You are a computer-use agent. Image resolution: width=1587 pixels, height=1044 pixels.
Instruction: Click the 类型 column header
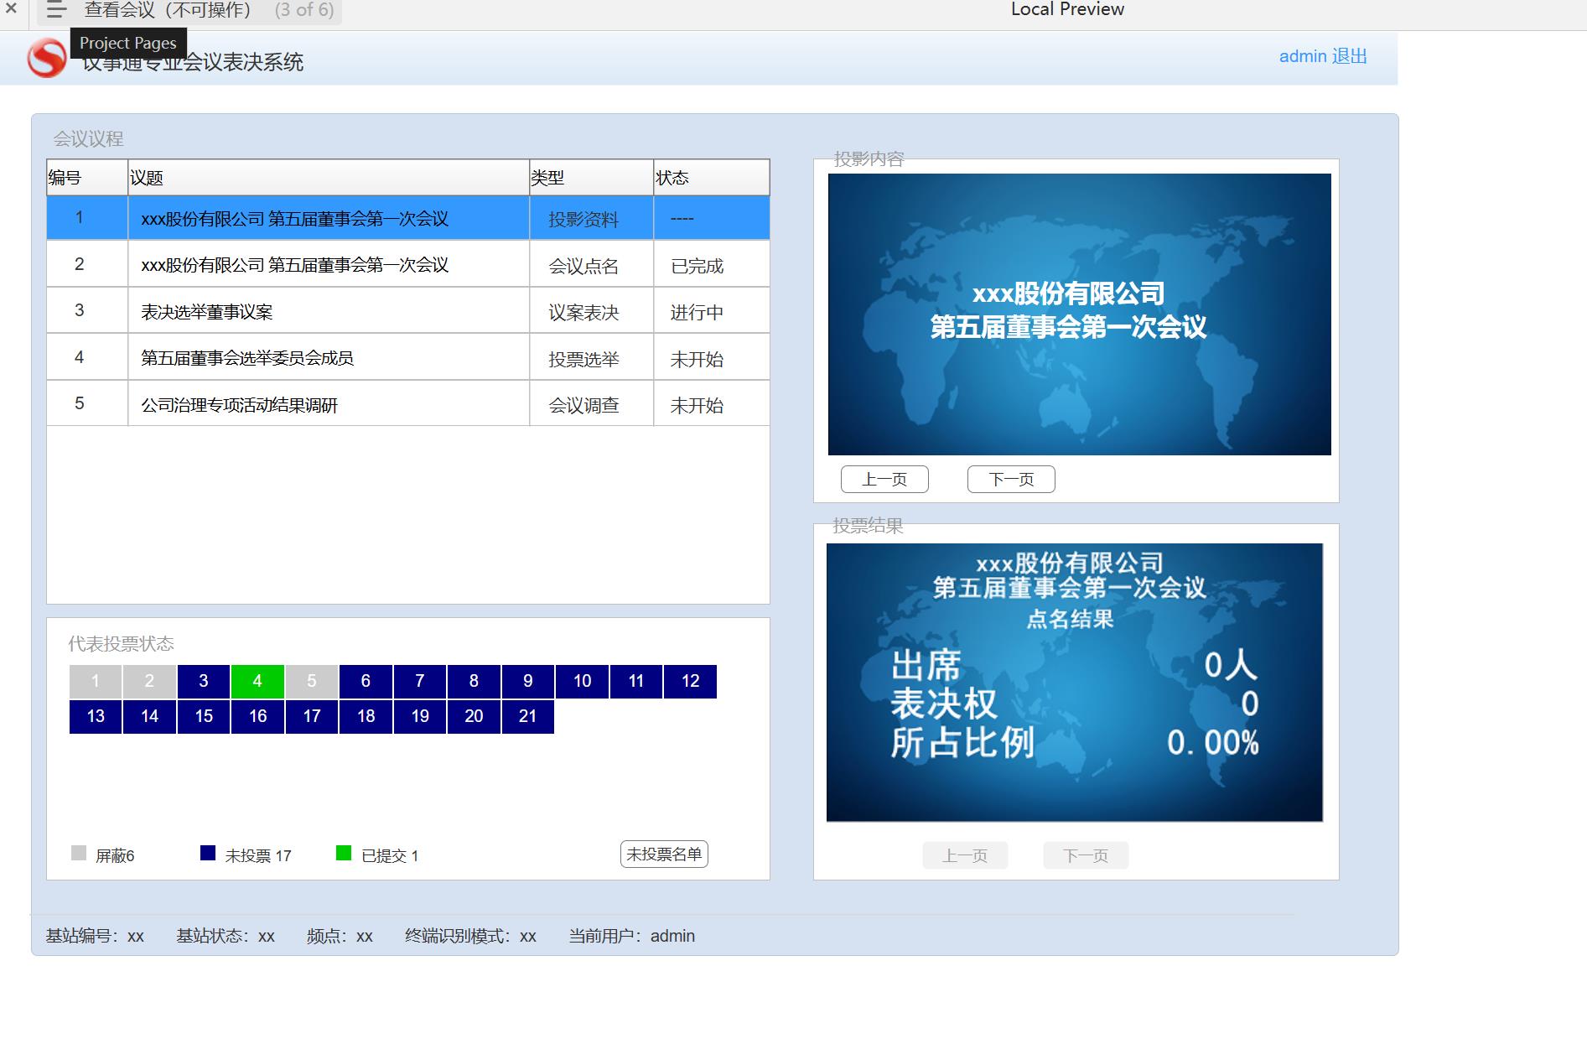[591, 178]
